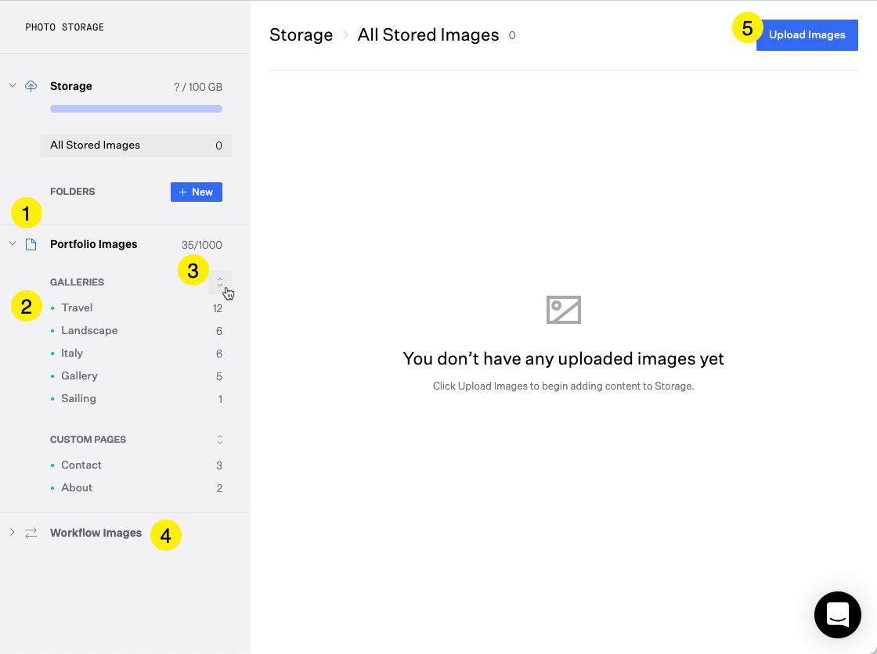
Task: Open the Travel gallery
Action: (77, 308)
